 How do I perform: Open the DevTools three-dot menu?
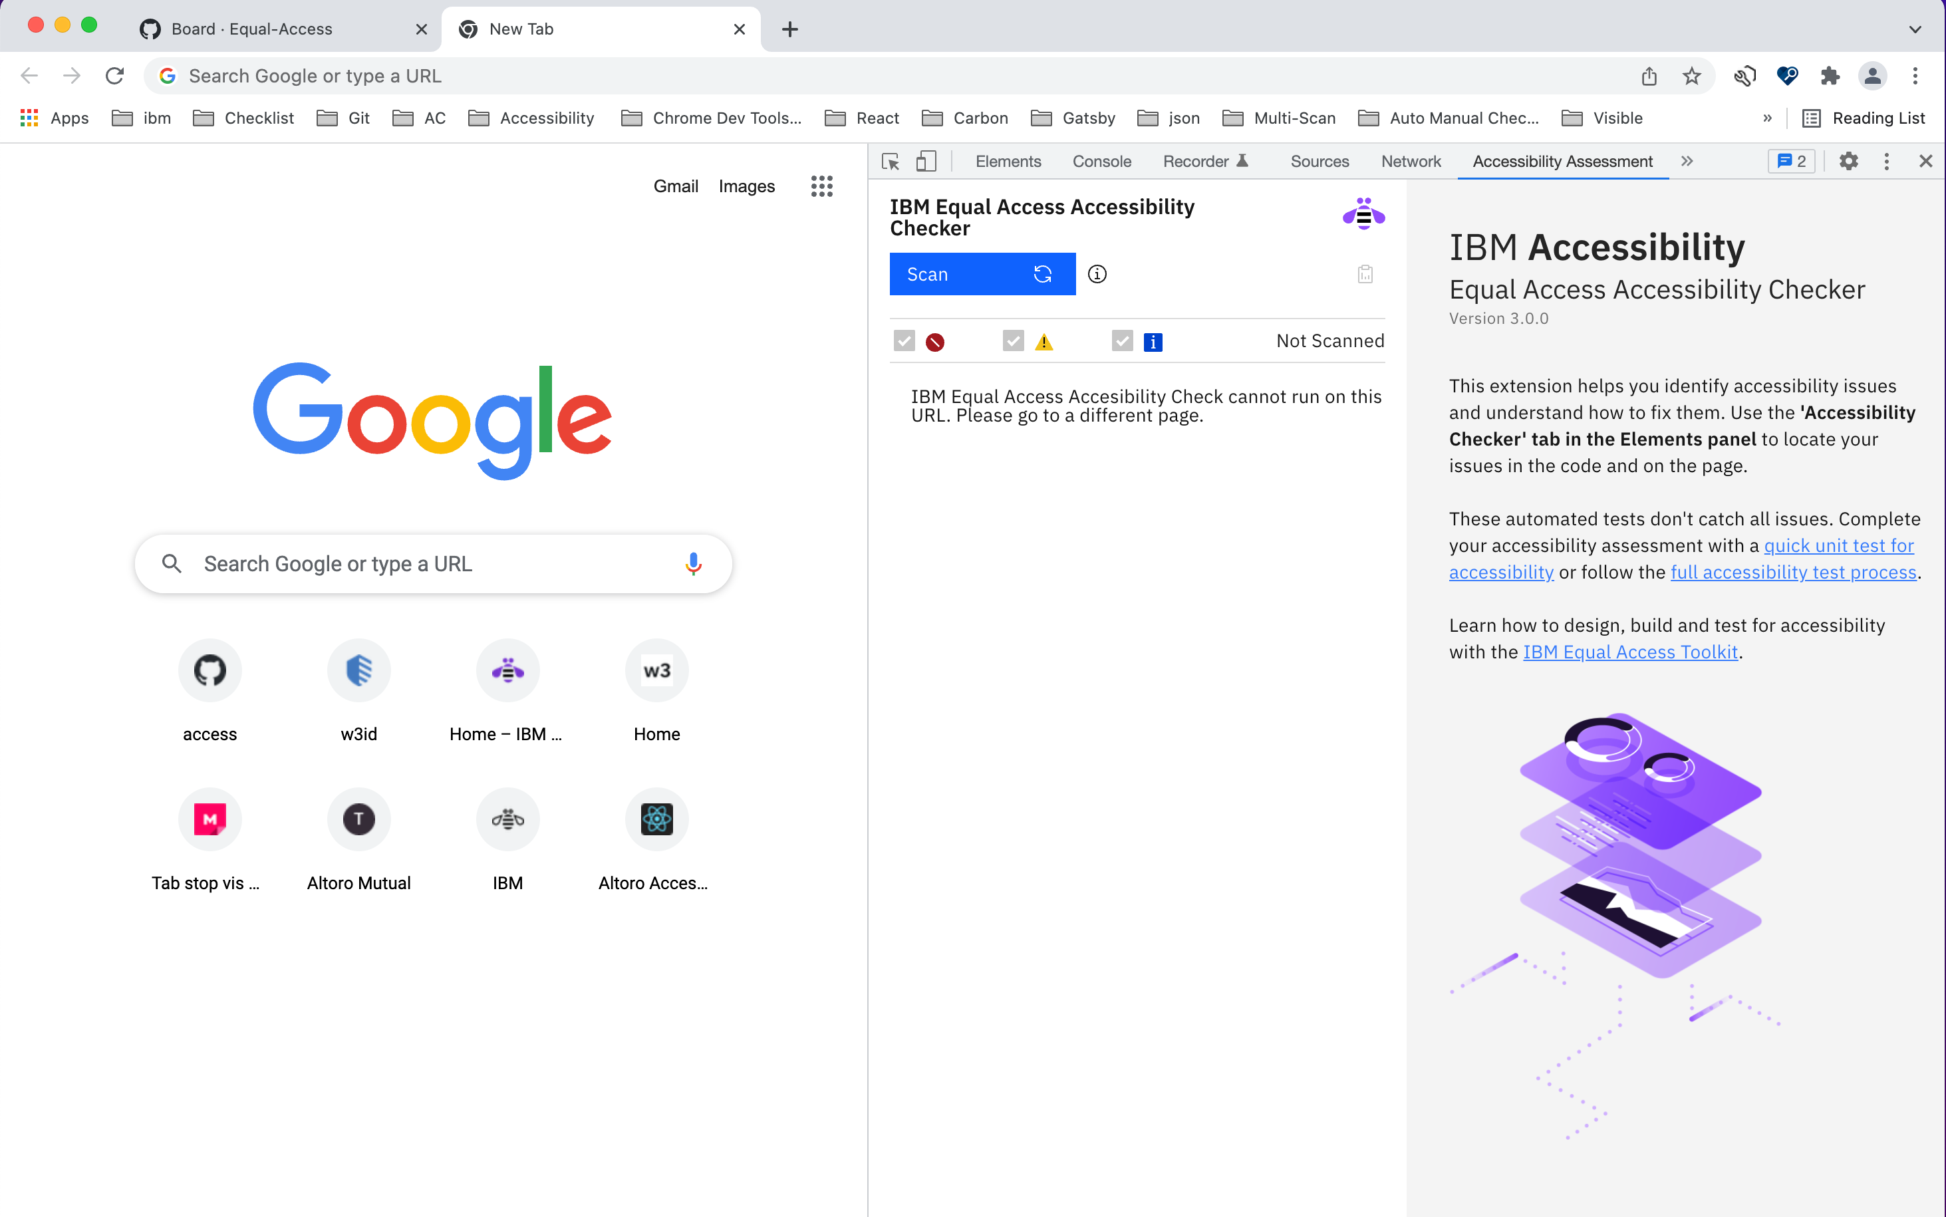[1886, 161]
